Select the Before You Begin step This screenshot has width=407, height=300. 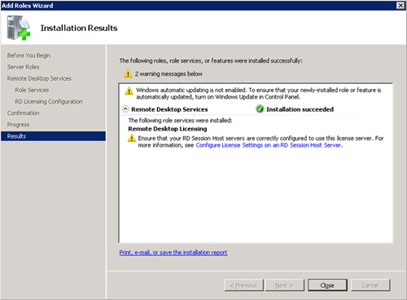(28, 55)
